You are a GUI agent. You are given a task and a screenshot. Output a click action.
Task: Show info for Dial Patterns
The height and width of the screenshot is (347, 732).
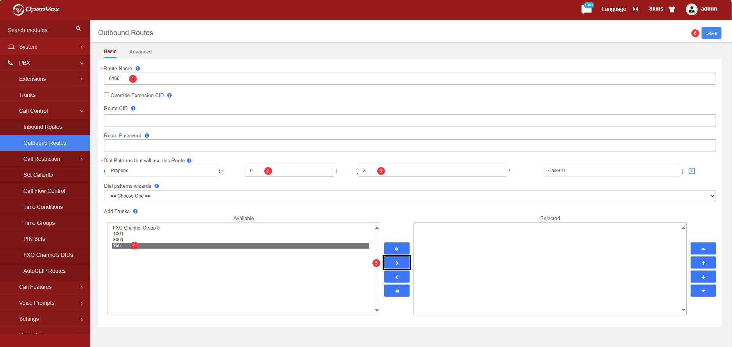click(x=189, y=161)
